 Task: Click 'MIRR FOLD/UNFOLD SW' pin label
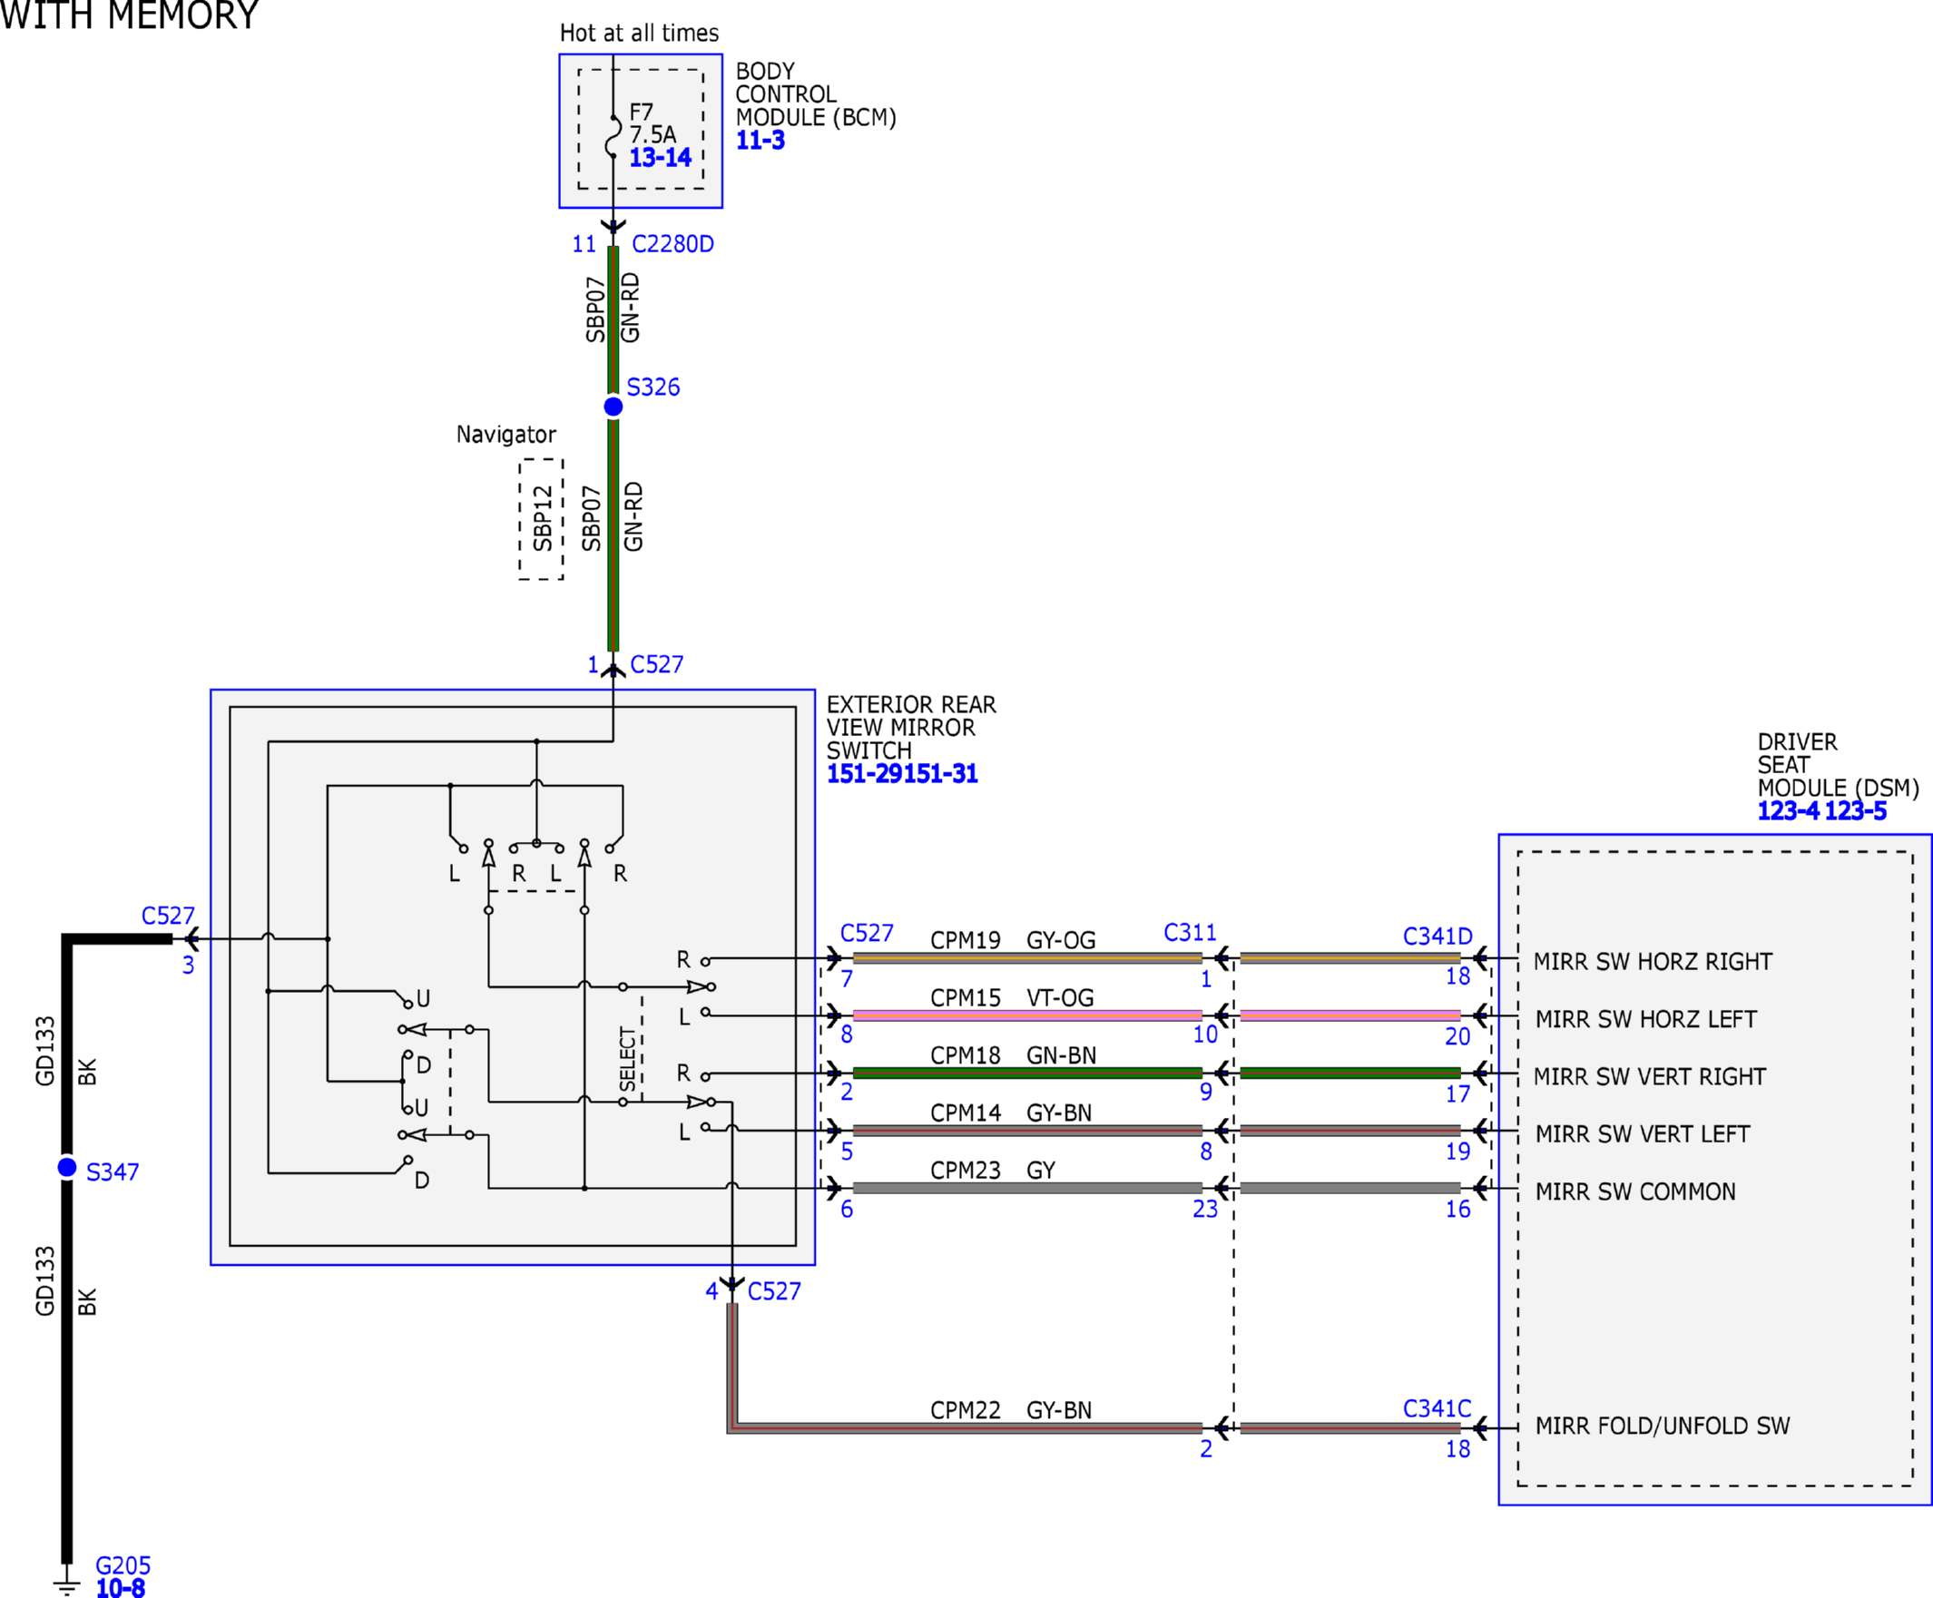point(1663,1426)
